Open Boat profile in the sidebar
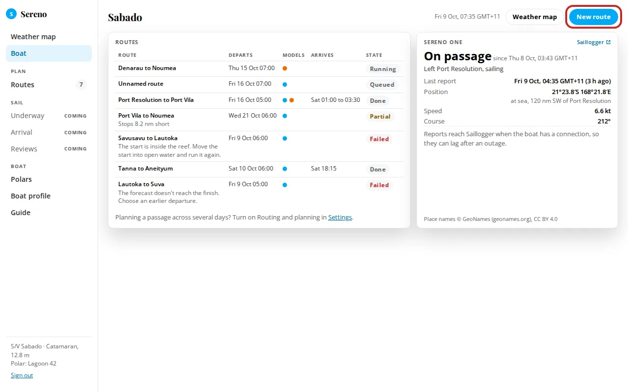 click(x=49, y=196)
